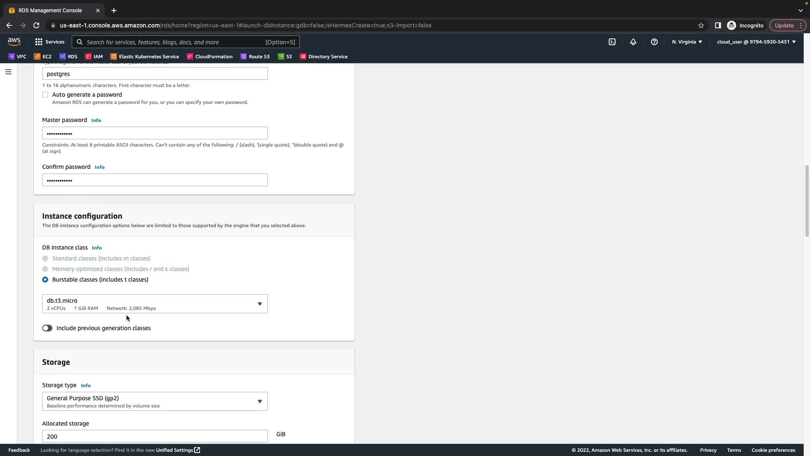Click Info link next to Master password
The width and height of the screenshot is (810, 456).
[96, 120]
